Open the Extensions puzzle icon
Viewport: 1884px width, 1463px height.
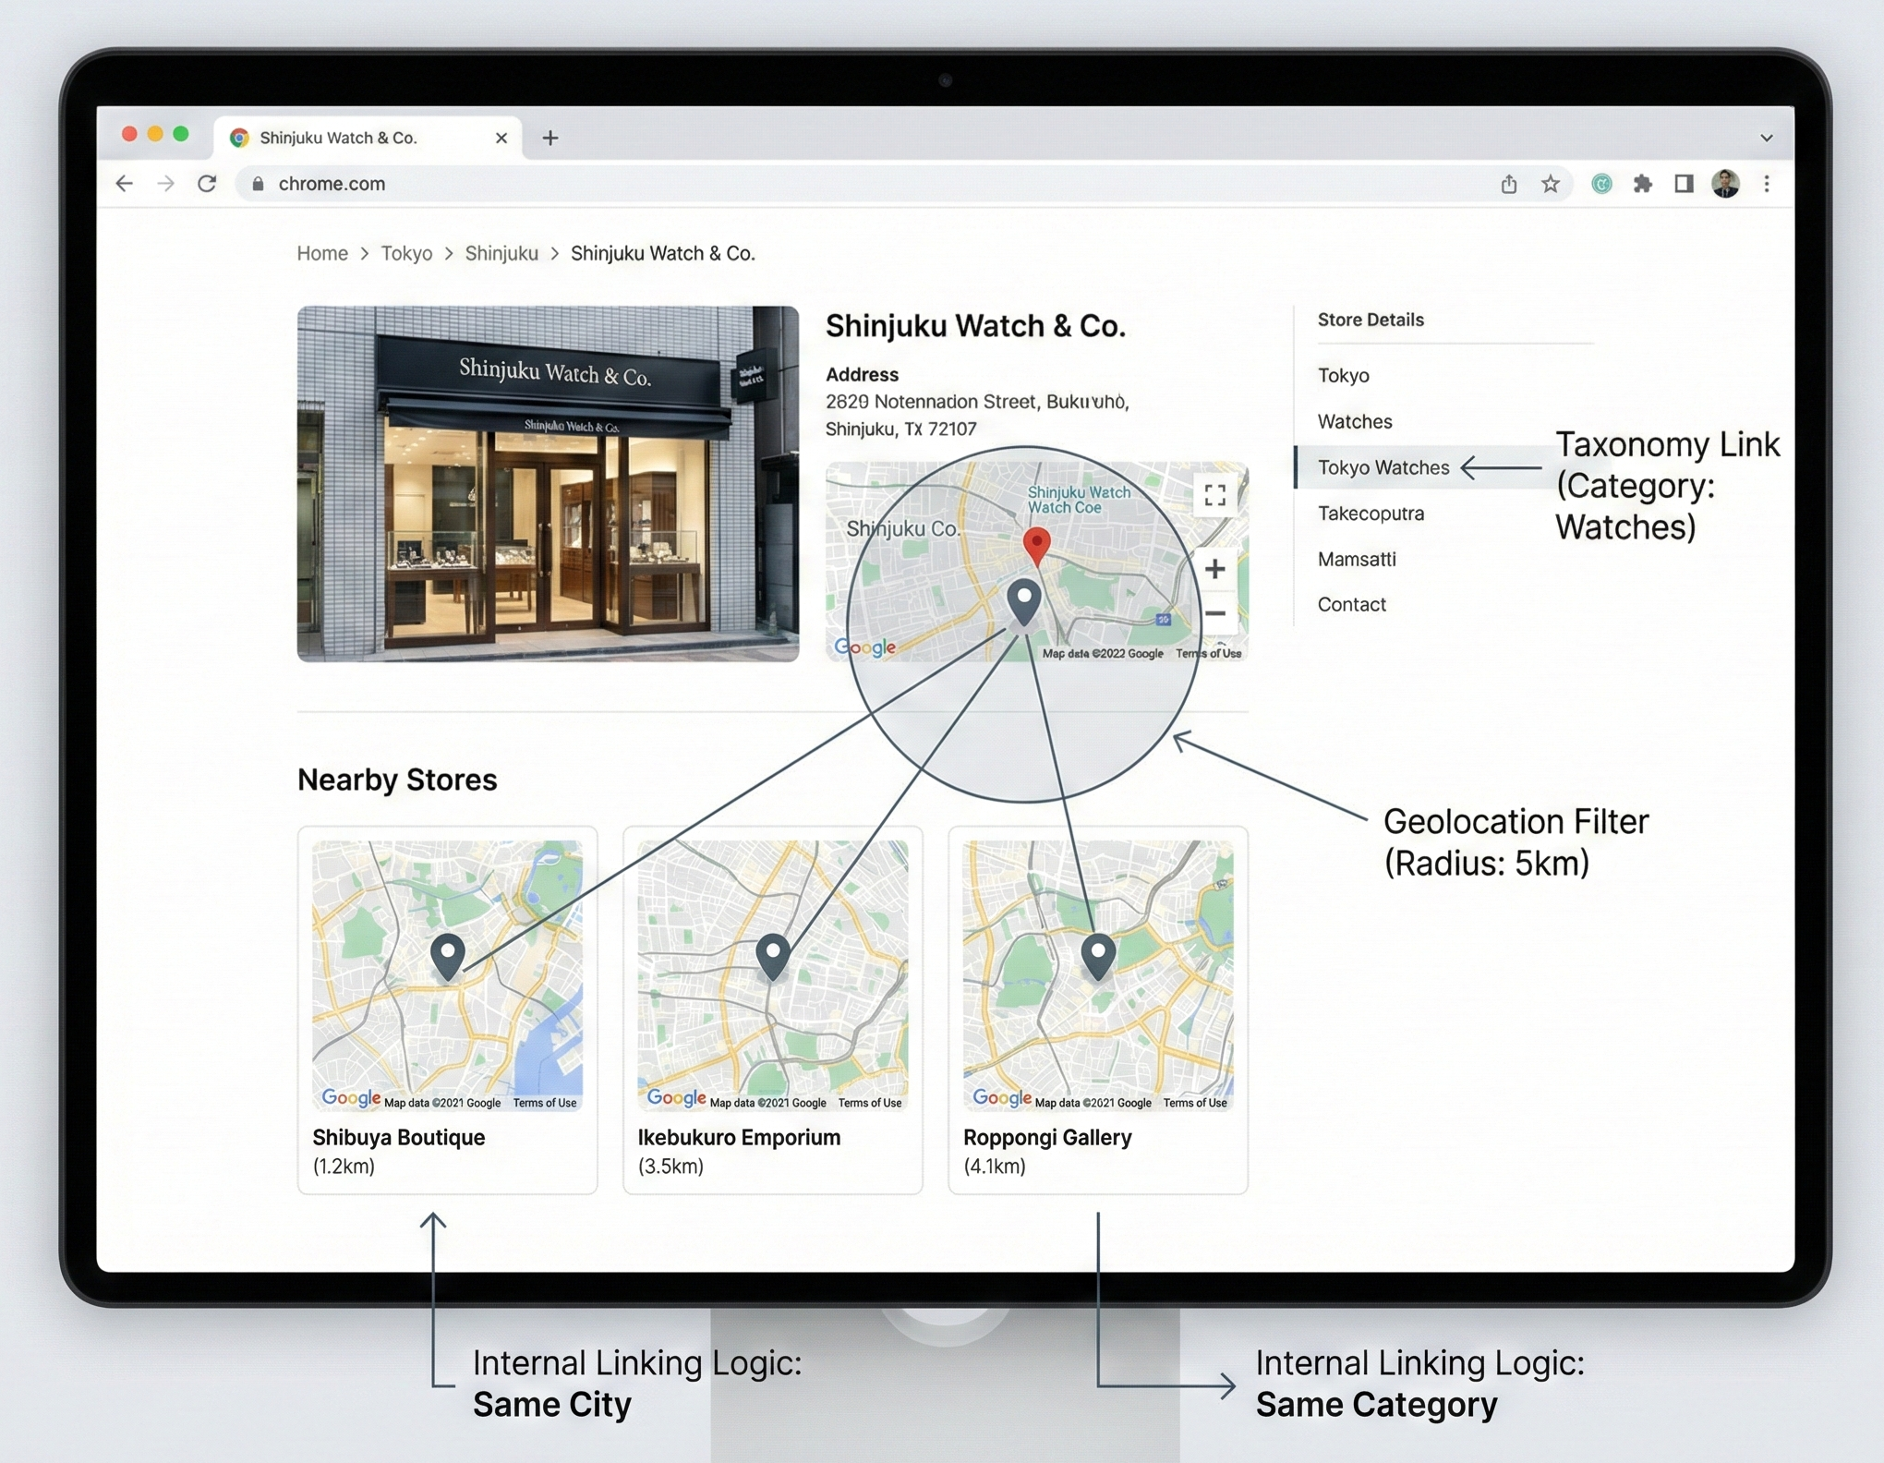[x=1643, y=184]
